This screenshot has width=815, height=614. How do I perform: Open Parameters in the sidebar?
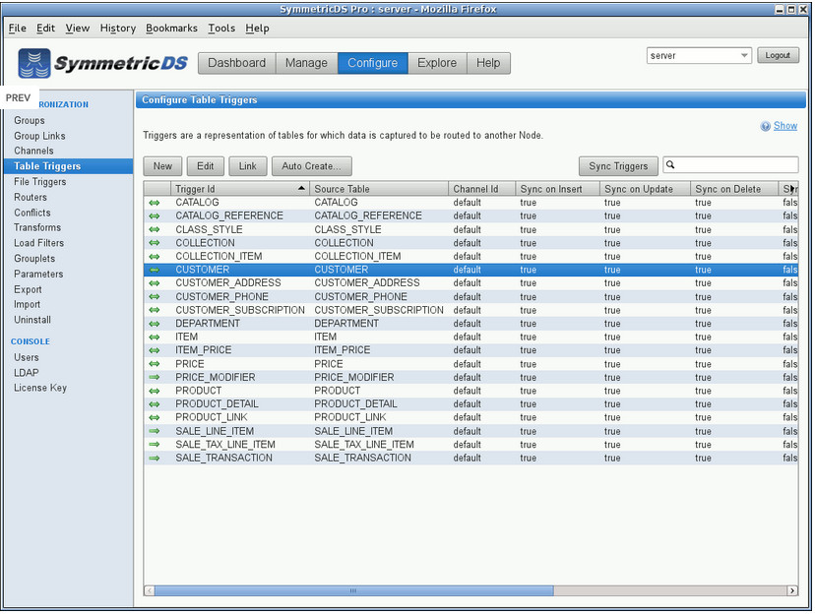tap(38, 275)
